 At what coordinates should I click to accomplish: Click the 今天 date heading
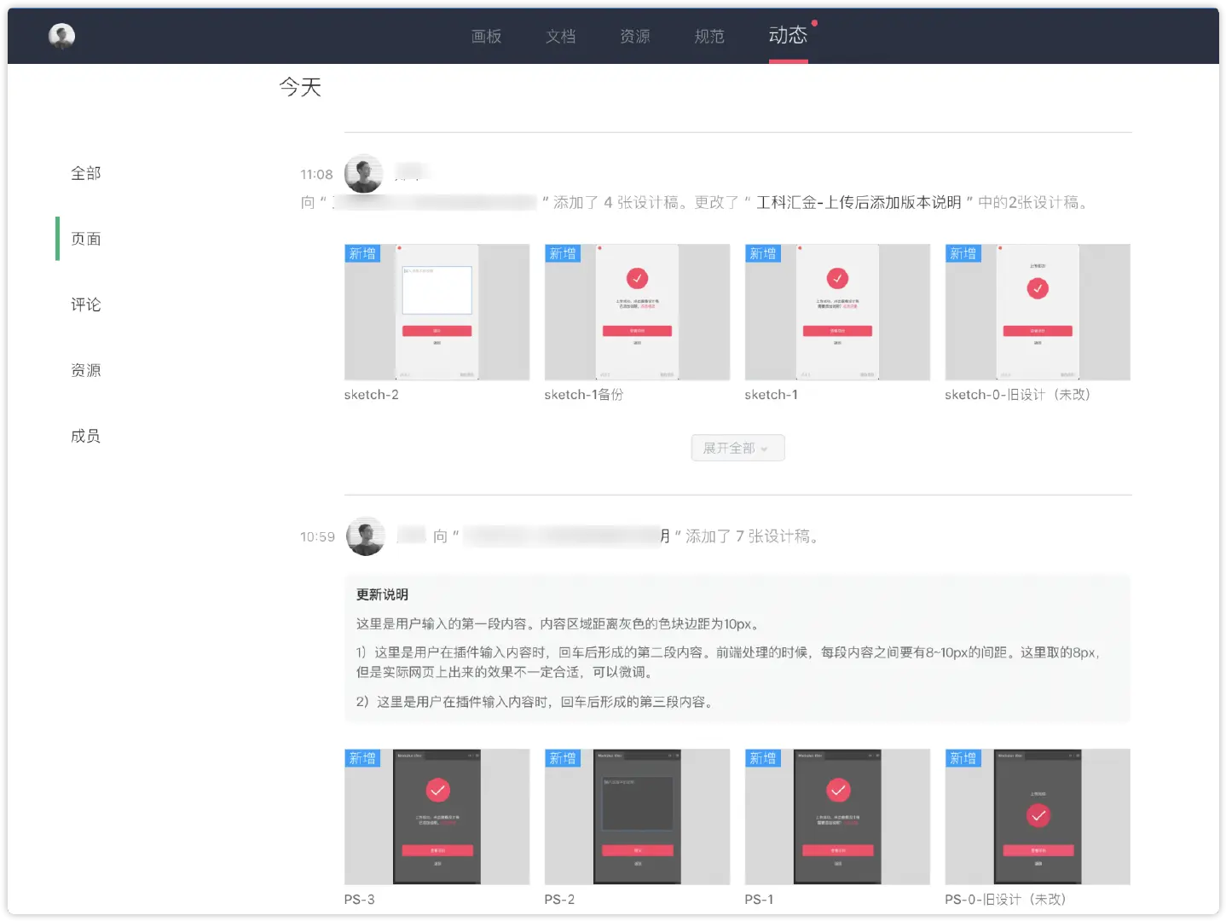[x=300, y=87]
